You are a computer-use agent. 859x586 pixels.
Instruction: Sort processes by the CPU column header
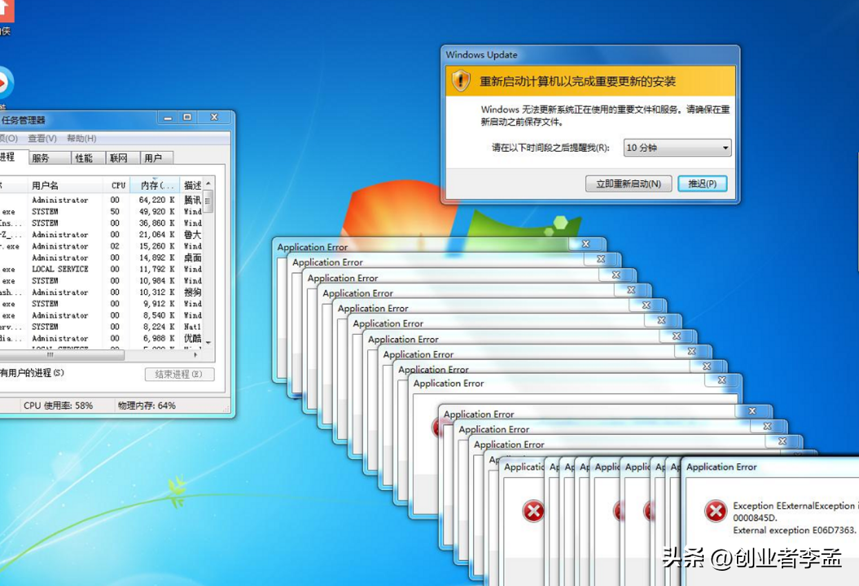pyautogui.click(x=117, y=185)
